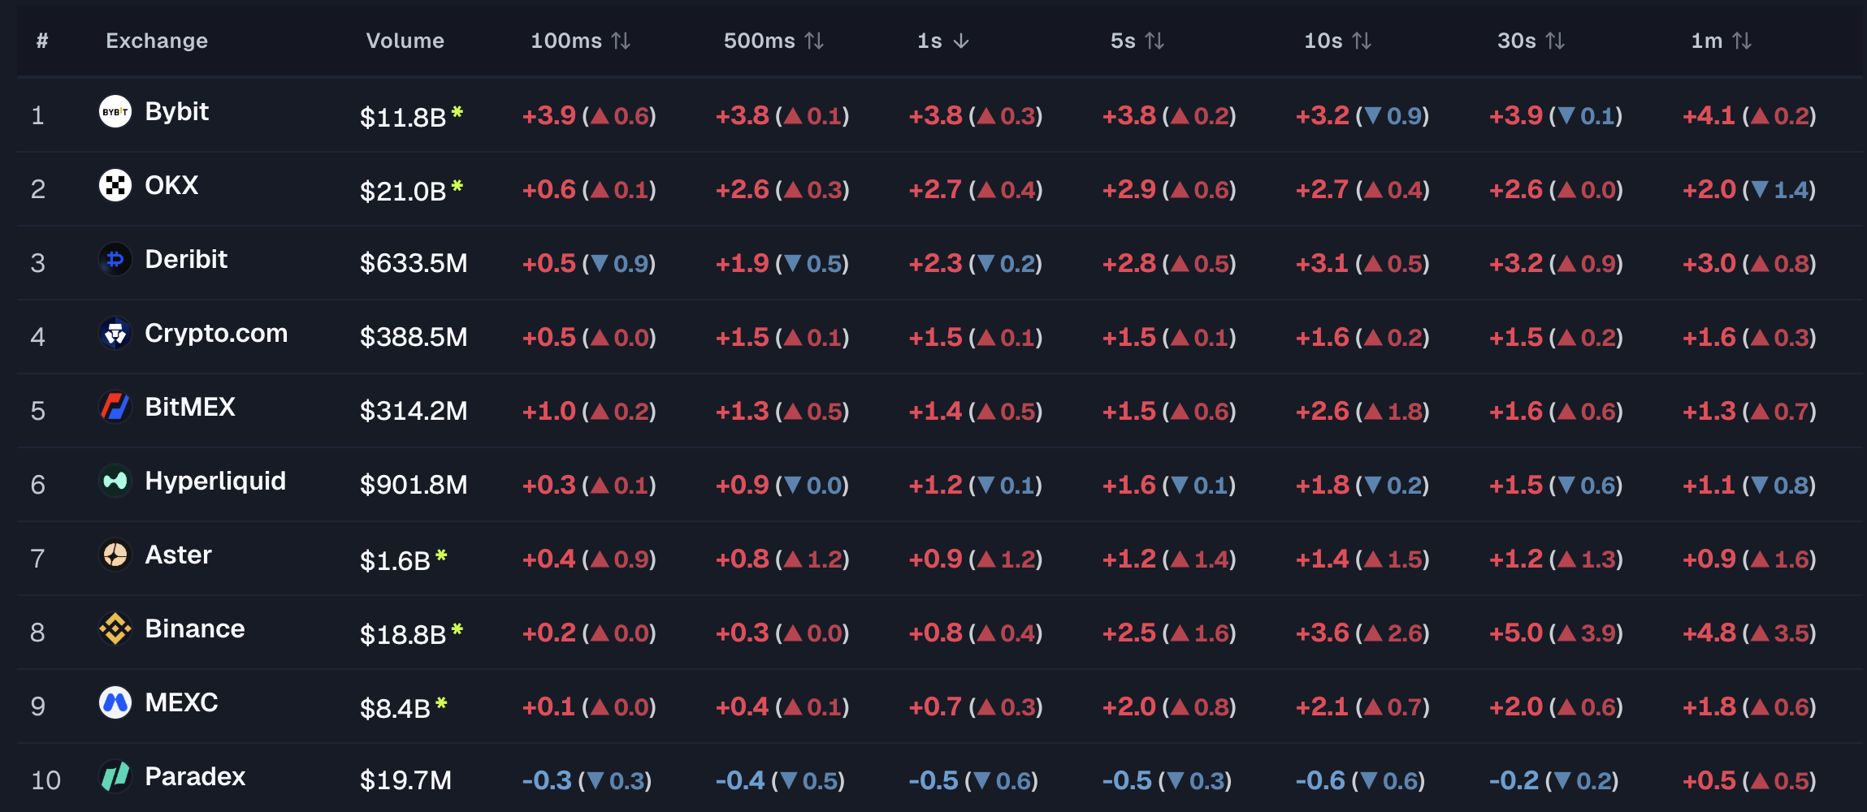Click the green asterisk beside Aster volume
The height and width of the screenshot is (812, 1867).
pyautogui.click(x=441, y=555)
